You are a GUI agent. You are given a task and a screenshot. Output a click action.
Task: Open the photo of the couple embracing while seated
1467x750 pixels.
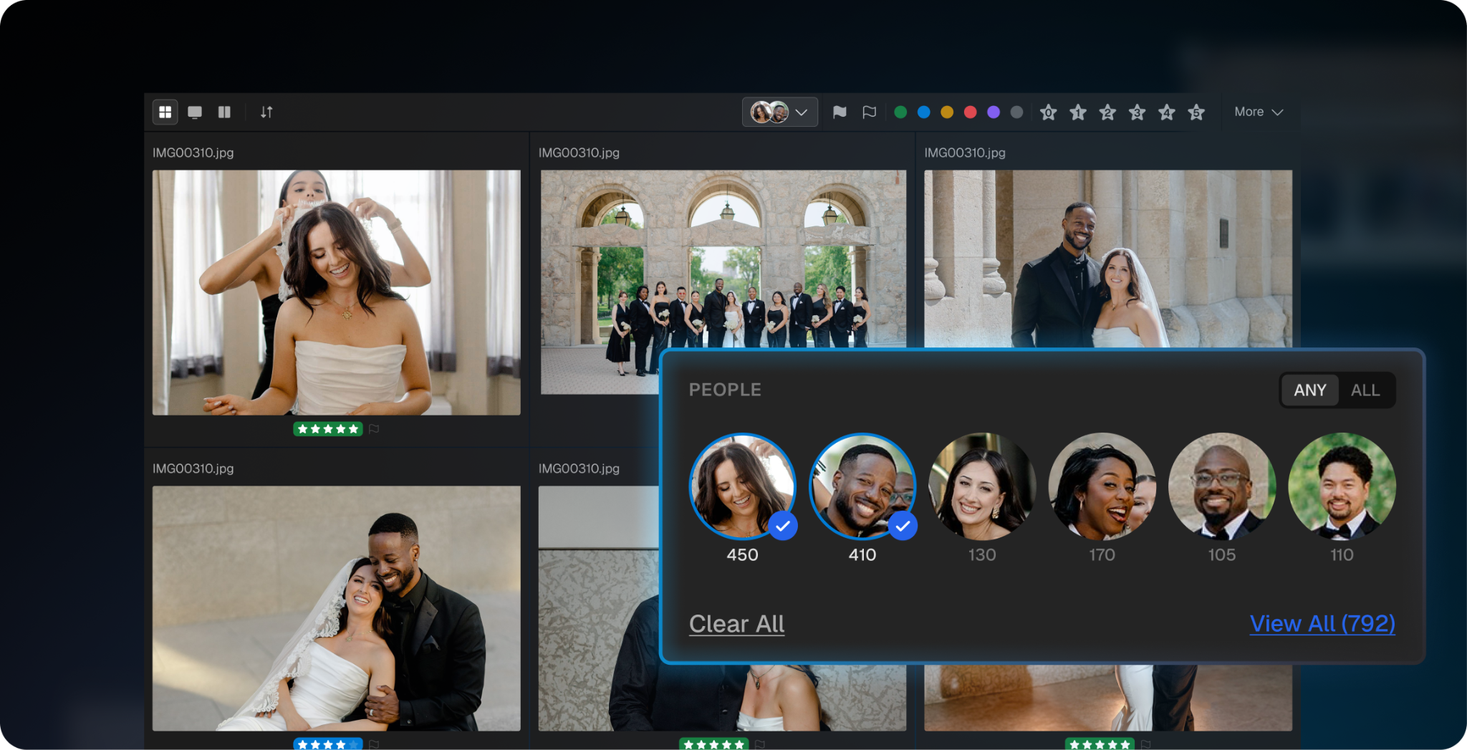pyautogui.click(x=337, y=608)
